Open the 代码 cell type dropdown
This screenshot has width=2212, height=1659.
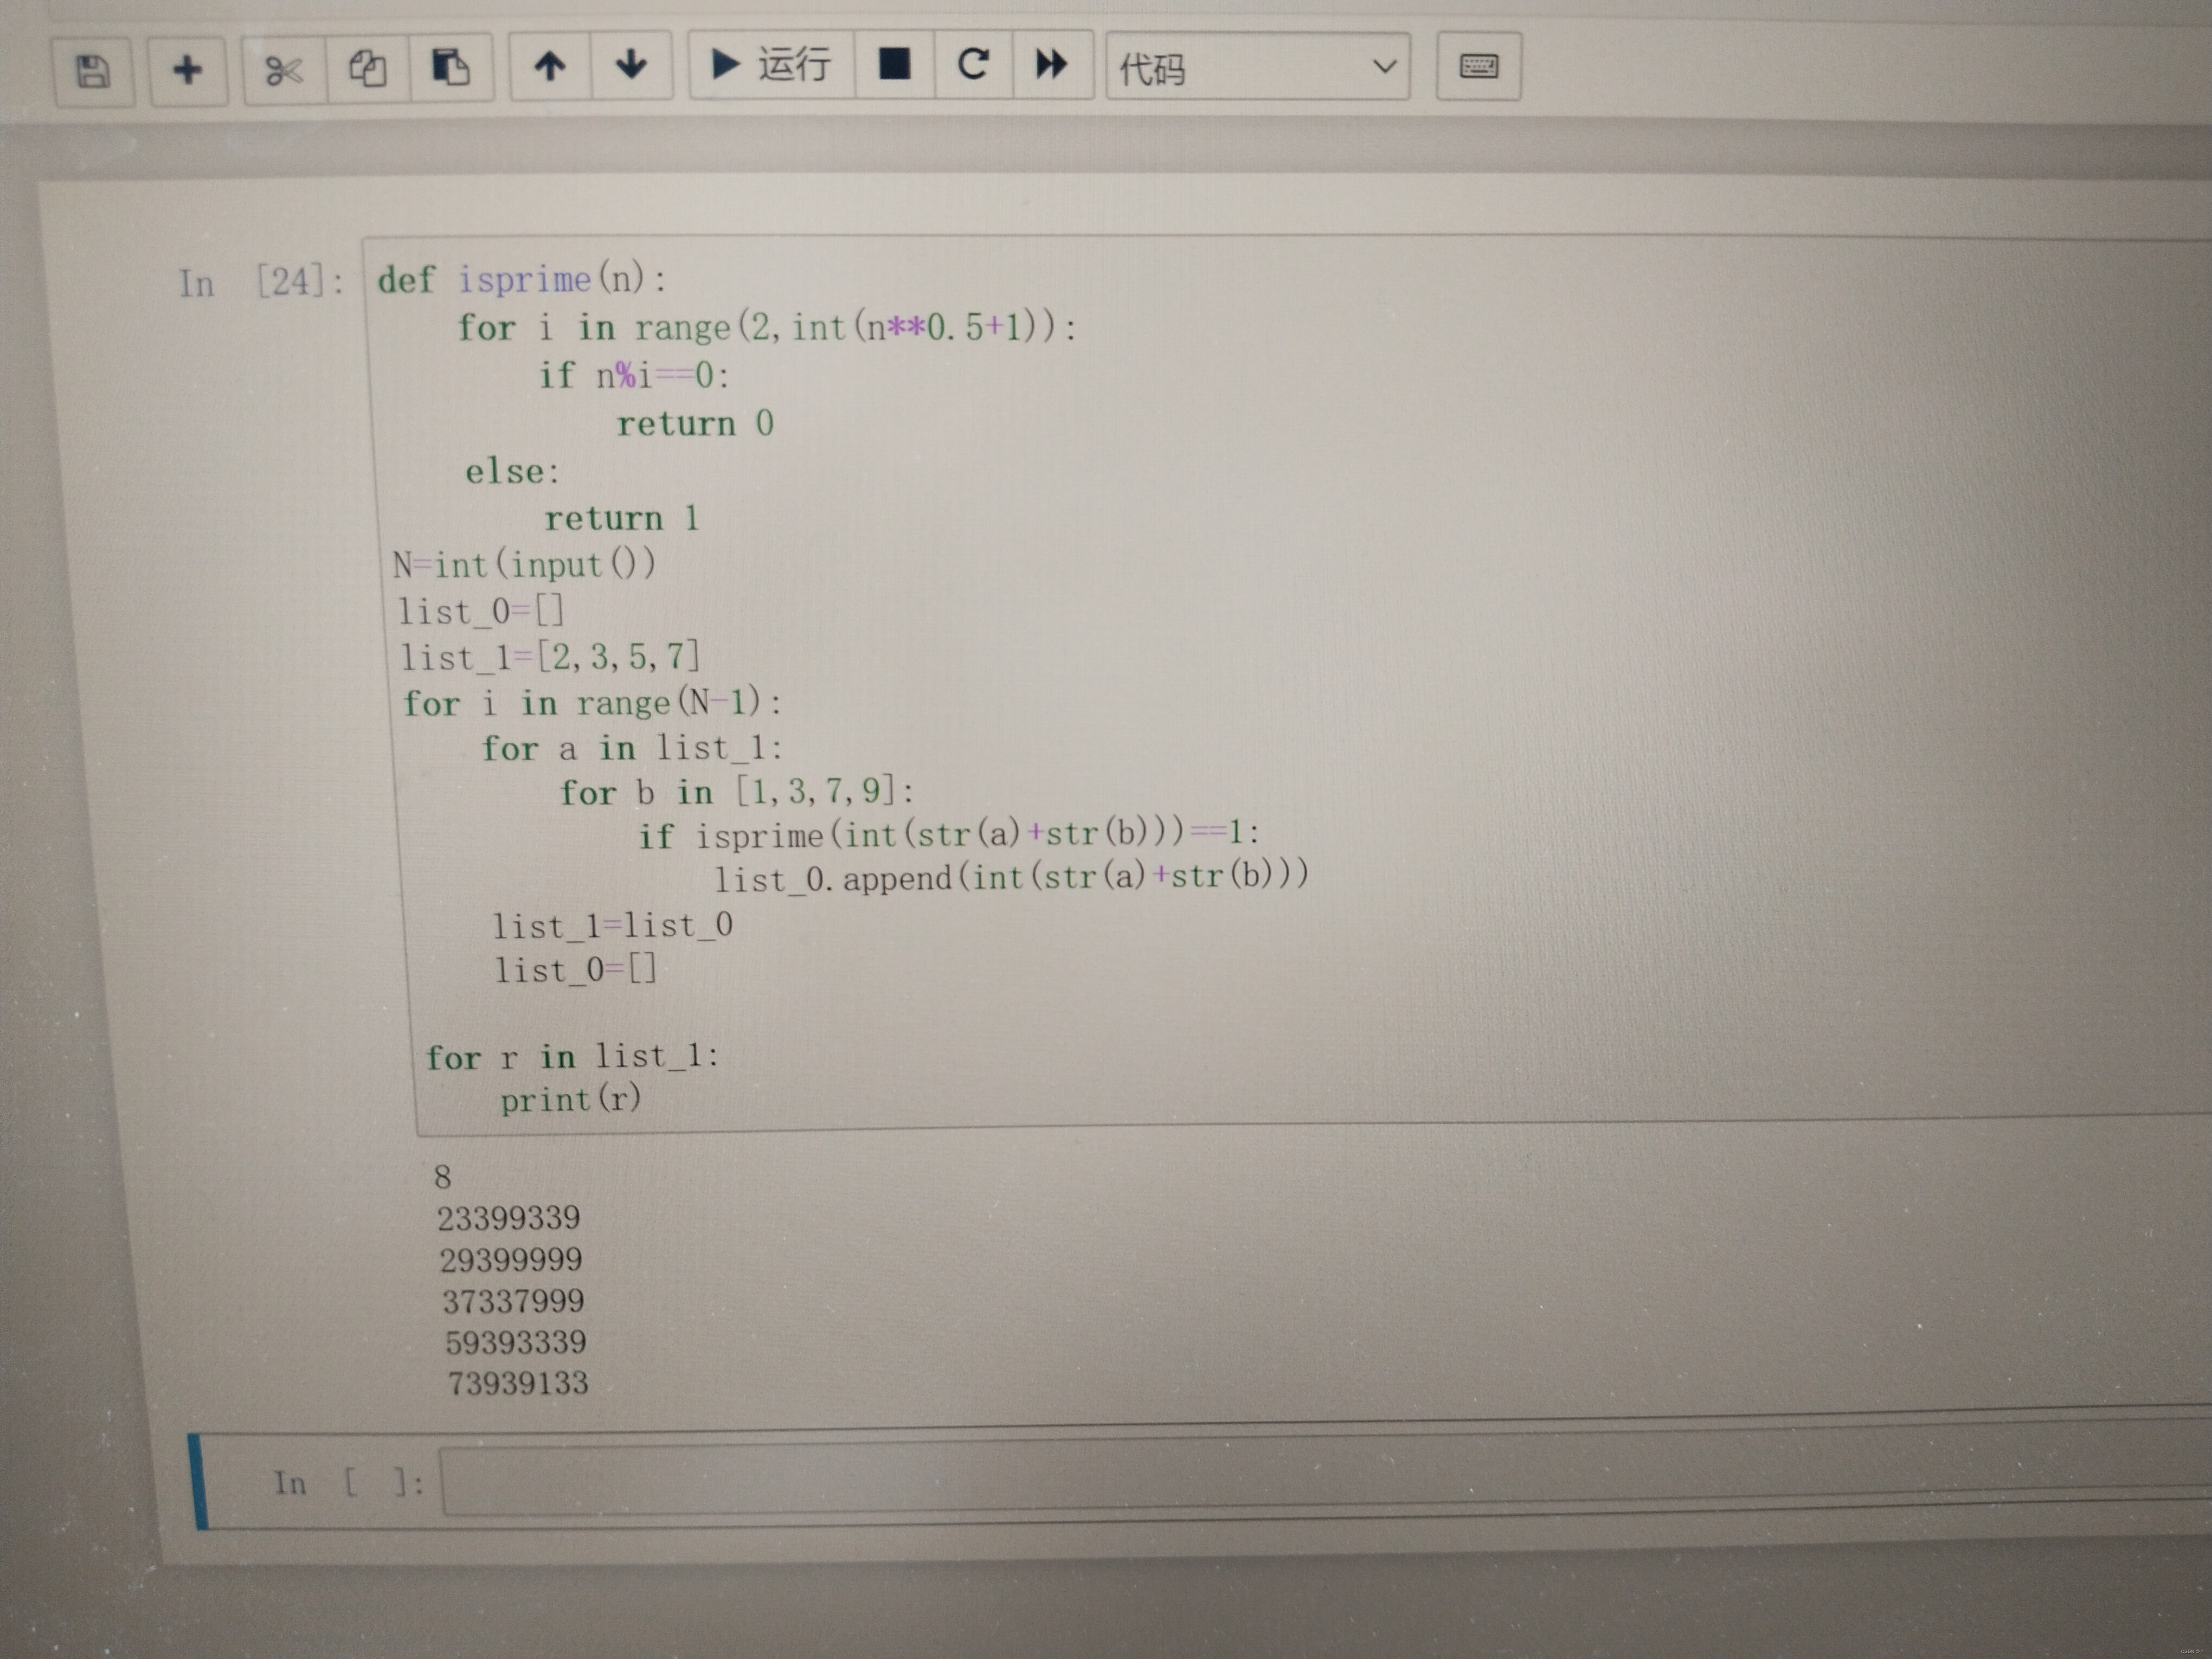pyautogui.click(x=1257, y=67)
